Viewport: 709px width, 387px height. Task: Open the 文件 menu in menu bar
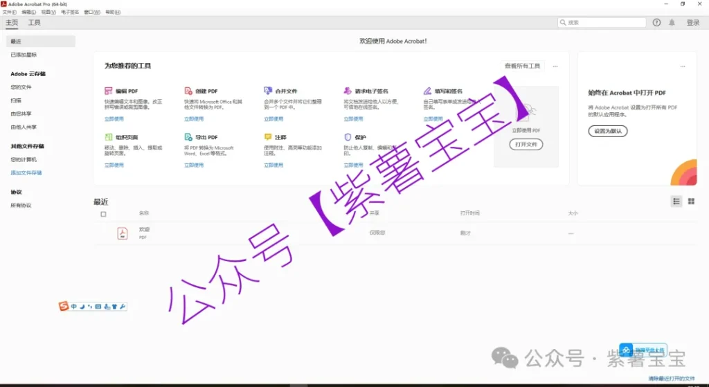8,12
